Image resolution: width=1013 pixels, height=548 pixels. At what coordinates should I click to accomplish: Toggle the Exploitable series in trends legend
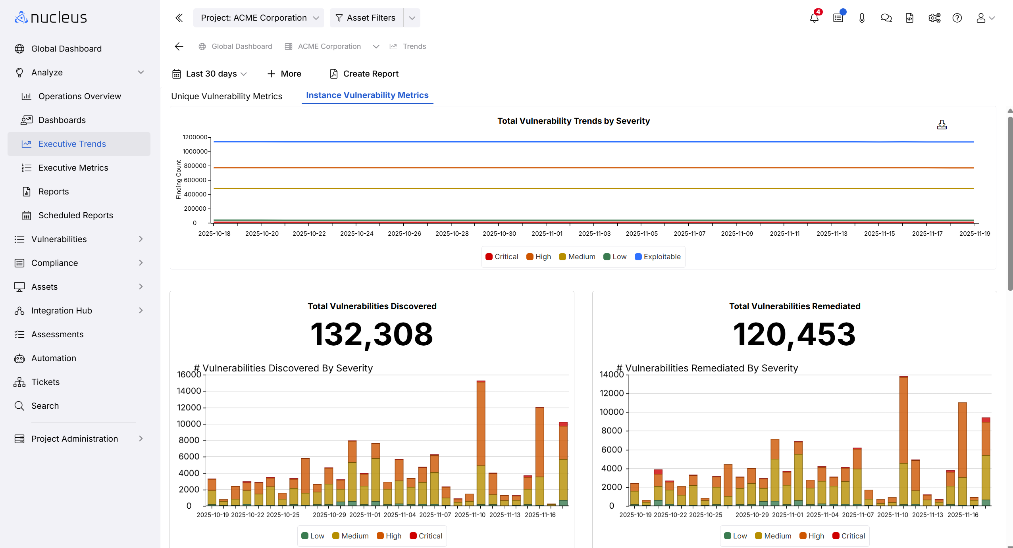point(657,256)
